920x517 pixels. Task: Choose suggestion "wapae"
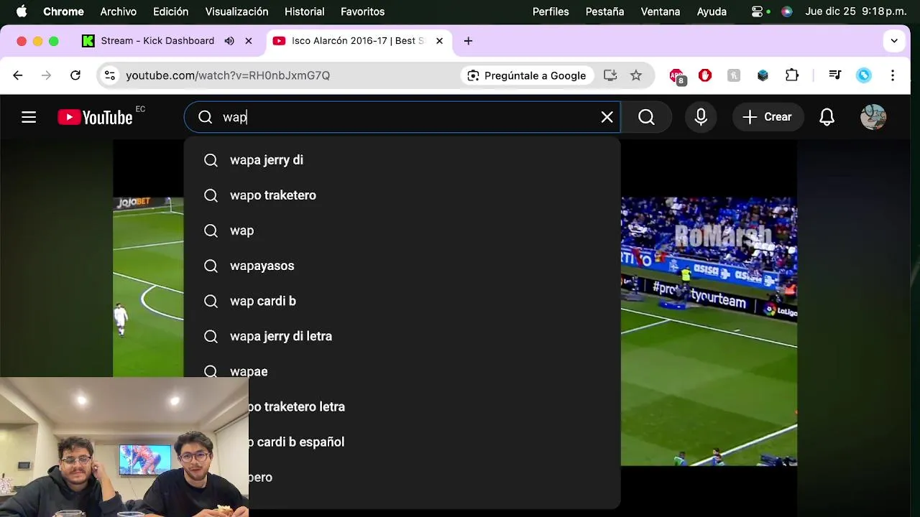(x=402, y=371)
